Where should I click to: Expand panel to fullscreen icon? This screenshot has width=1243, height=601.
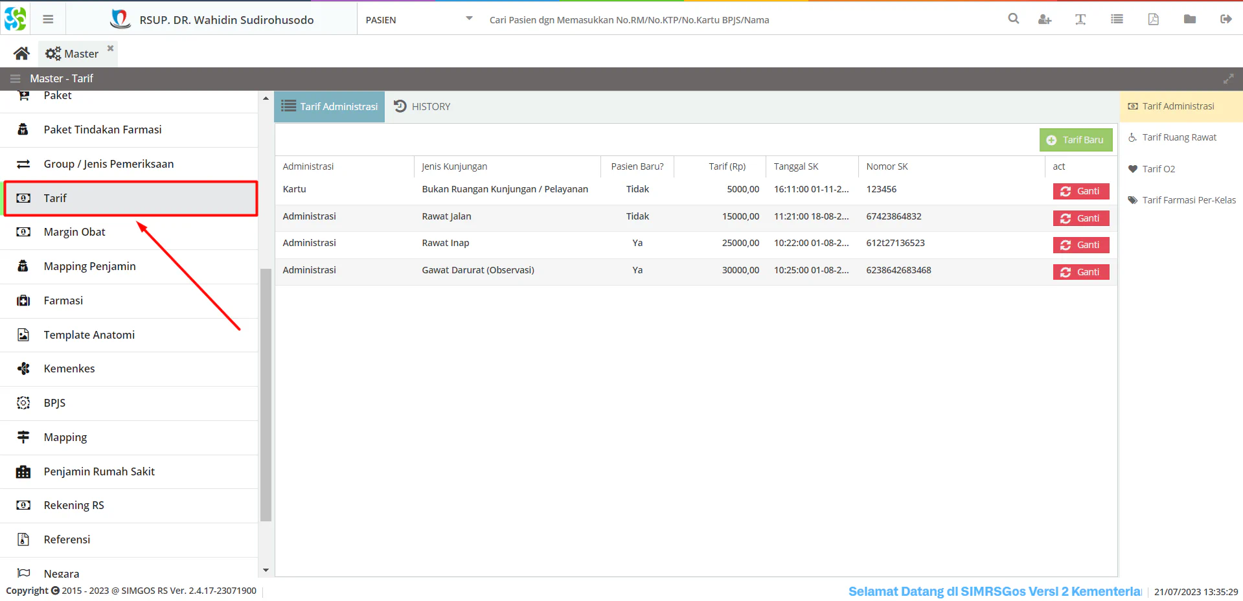1228,78
